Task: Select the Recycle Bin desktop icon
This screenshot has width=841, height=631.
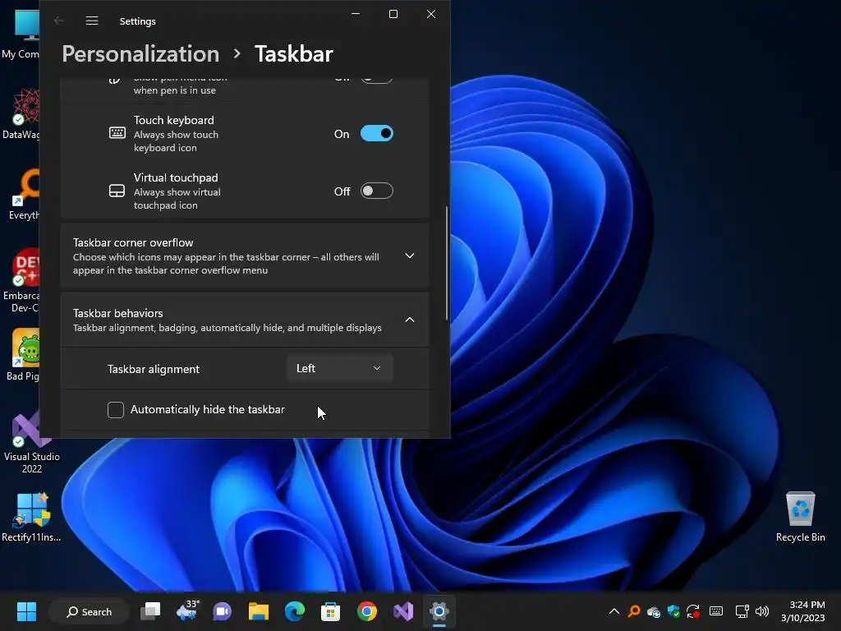Action: click(x=800, y=517)
